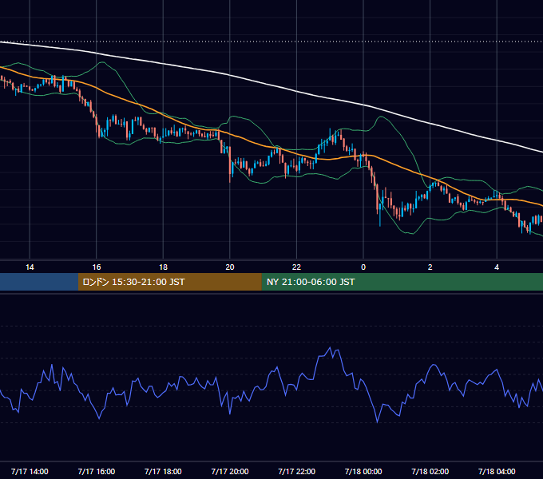Click the 2 hour label on price chart axis

point(430,267)
